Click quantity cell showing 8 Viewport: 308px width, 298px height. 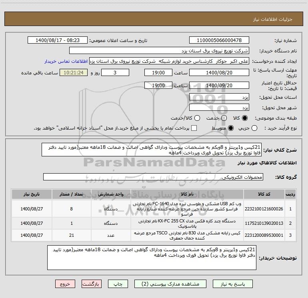pyautogui.click(x=72, y=209)
